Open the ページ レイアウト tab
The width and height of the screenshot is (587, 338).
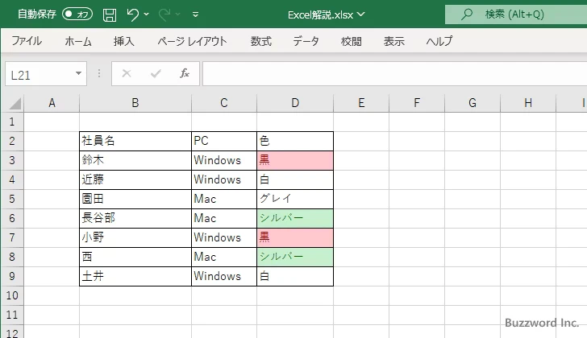click(x=192, y=41)
